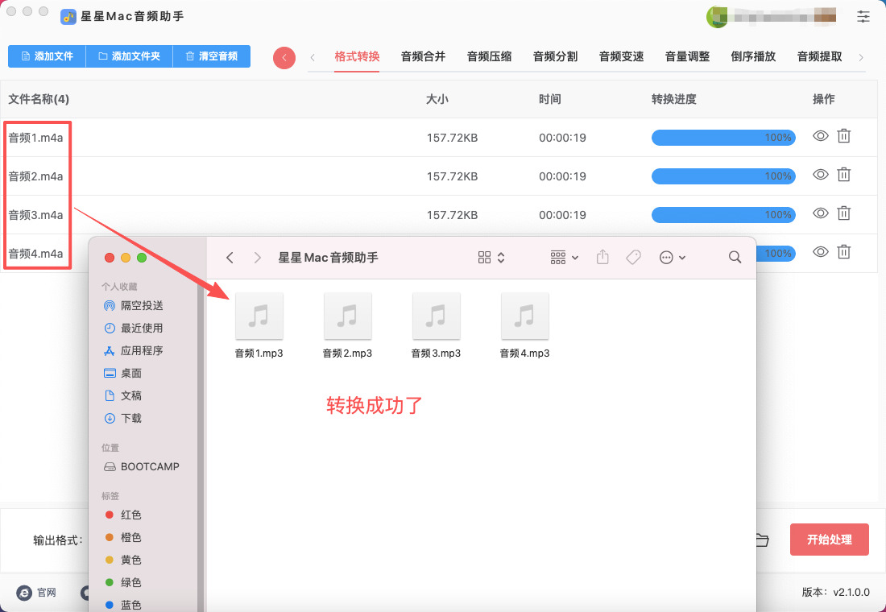The width and height of the screenshot is (886, 612).
Task: Click the 文件名称(4) column header
Action: pyautogui.click(x=39, y=100)
